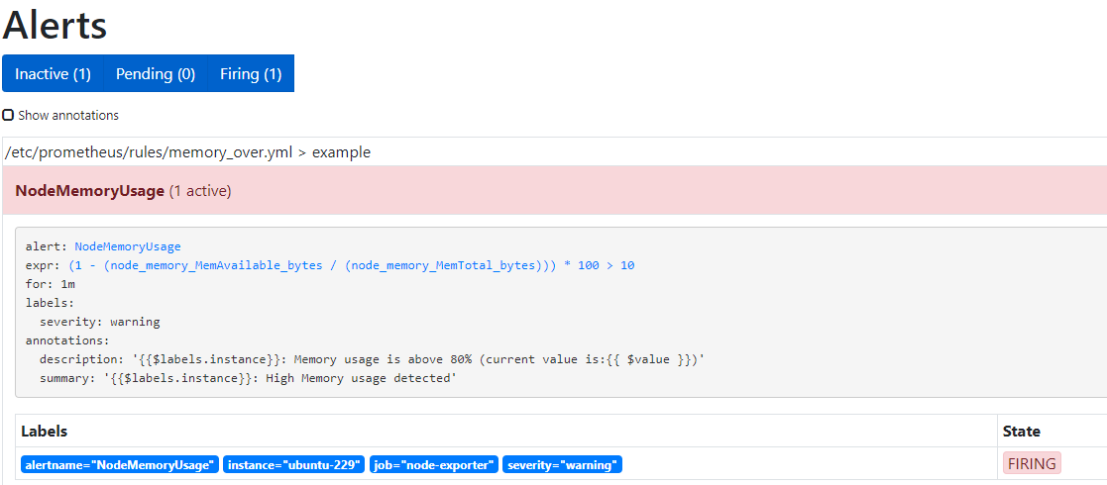Open the memory usage expr query link
This screenshot has height=485, width=1107.
tap(352, 265)
